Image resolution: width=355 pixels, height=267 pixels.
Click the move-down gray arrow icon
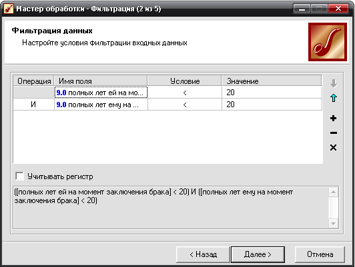click(334, 83)
